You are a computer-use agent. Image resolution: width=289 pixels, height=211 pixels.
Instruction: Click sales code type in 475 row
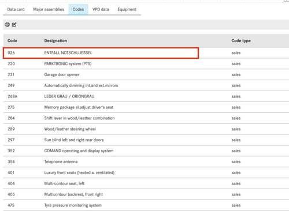(x=236, y=205)
